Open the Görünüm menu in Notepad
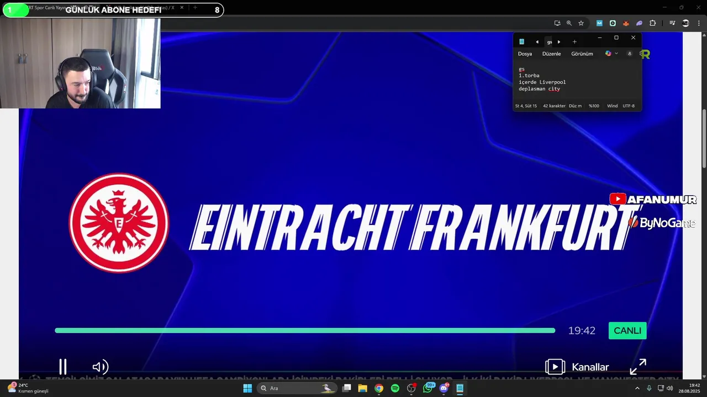 [582, 53]
